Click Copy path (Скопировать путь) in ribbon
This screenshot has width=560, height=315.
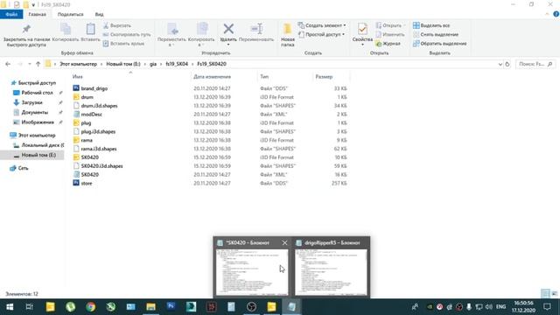(127, 34)
